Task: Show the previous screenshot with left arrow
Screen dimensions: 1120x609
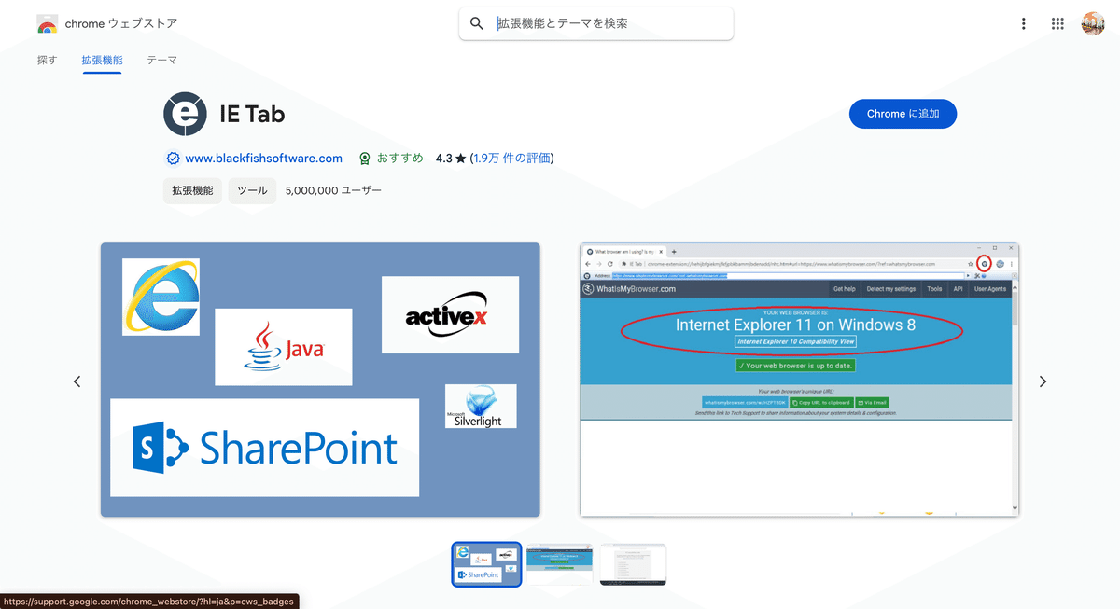Action: click(77, 381)
